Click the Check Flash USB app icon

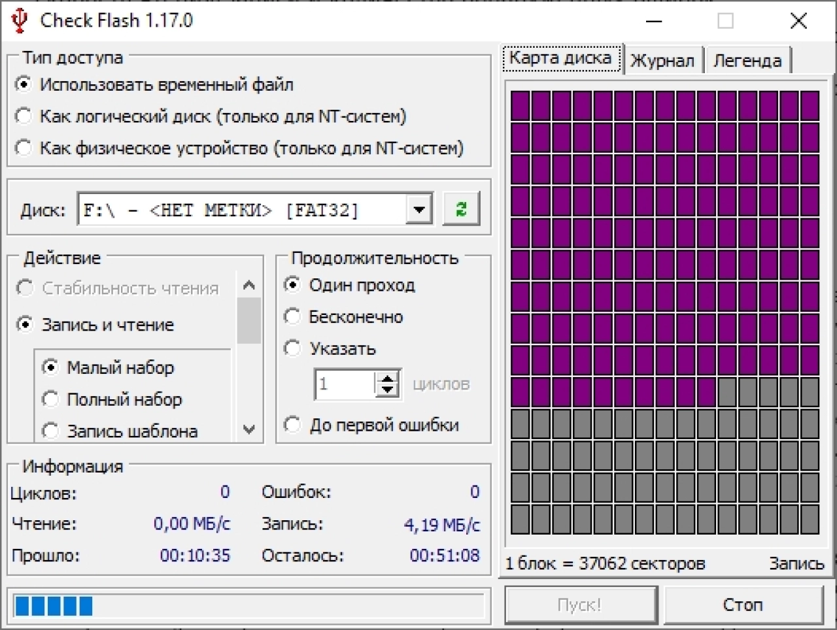20,21
